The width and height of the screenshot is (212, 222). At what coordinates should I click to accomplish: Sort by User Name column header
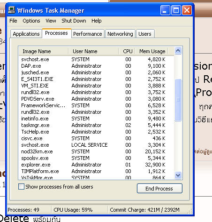pyautogui.click(x=93, y=51)
